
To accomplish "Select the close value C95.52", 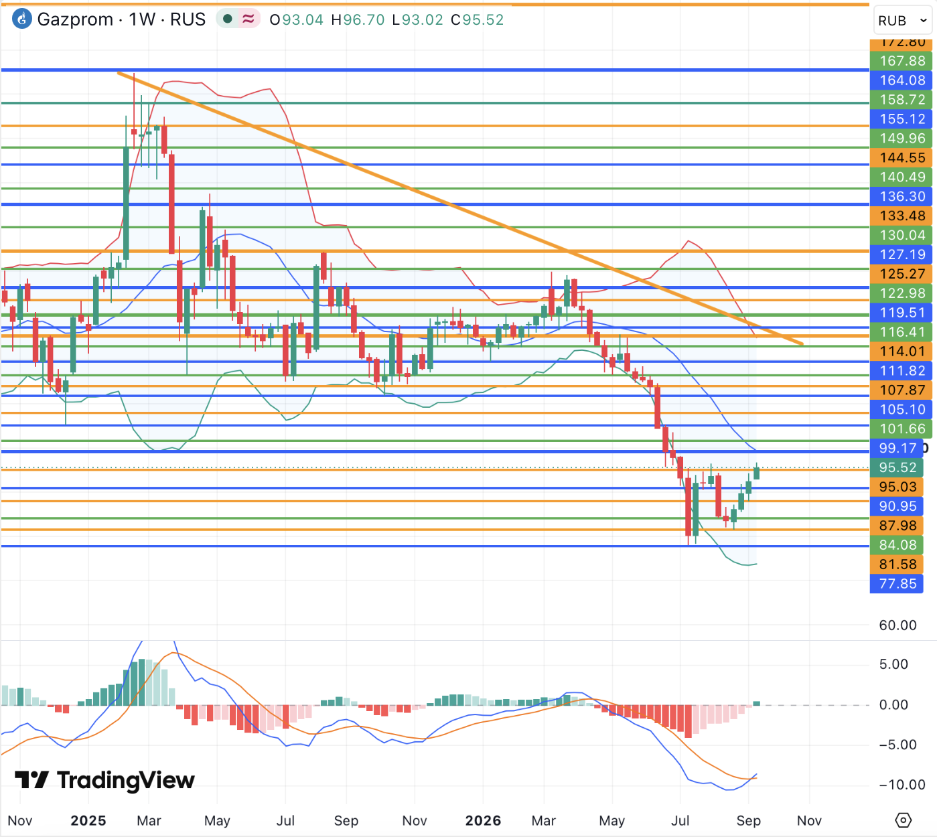I will point(478,20).
